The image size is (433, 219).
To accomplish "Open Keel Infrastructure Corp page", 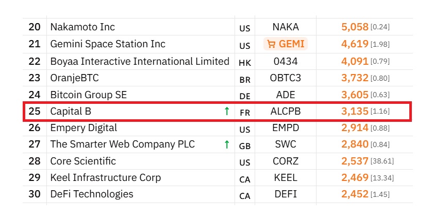I will (x=106, y=178).
